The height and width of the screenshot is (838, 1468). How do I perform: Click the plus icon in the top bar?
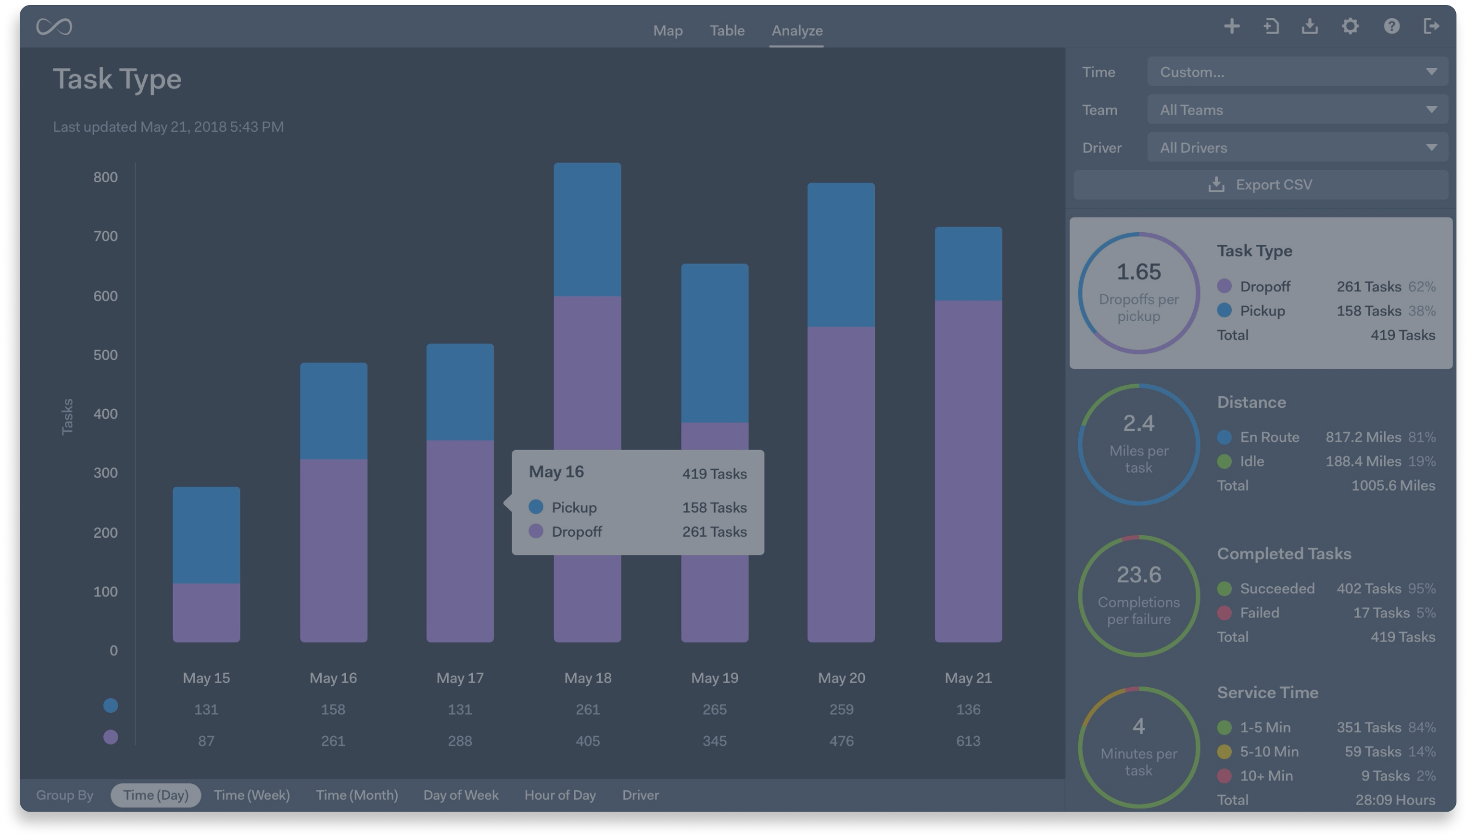1231,26
